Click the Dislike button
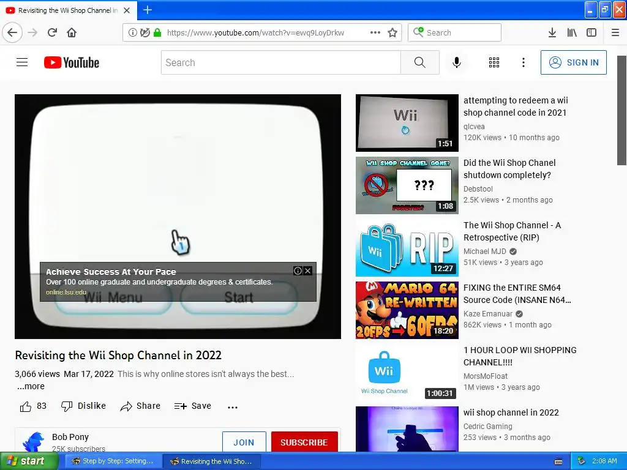Viewport: 627px width, 470px height. [83, 406]
